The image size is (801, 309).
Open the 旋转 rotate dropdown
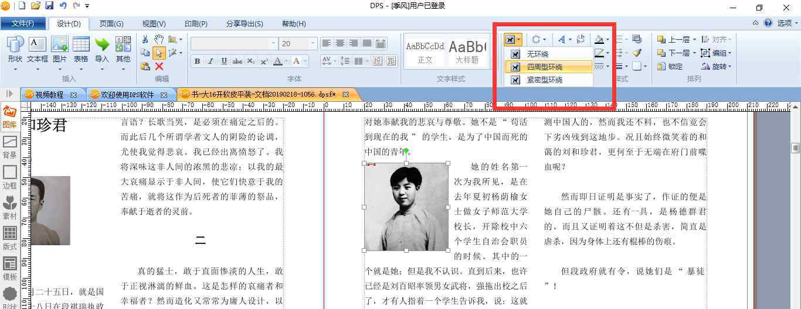coord(717,67)
